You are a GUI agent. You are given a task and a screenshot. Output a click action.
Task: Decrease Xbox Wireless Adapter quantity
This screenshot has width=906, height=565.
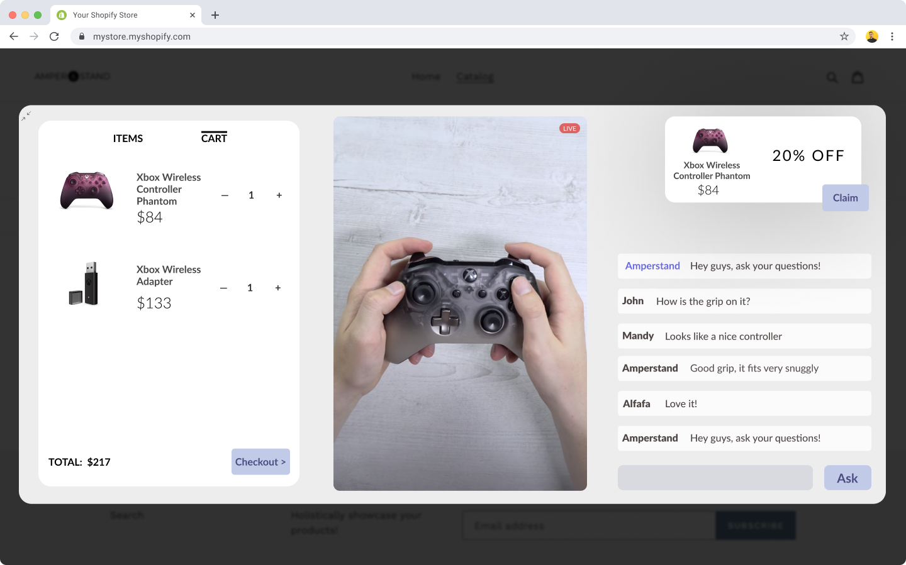[x=223, y=288]
